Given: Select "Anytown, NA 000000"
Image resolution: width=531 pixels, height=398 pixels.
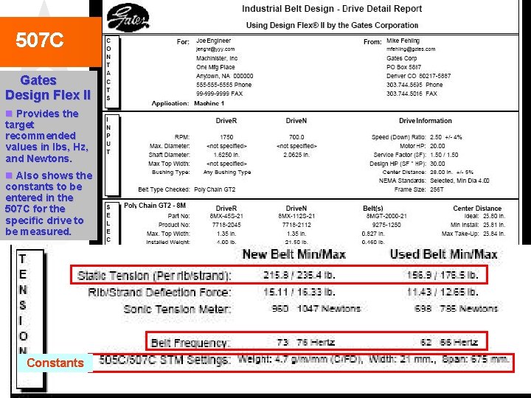Looking at the screenshot, I should 224,76.
